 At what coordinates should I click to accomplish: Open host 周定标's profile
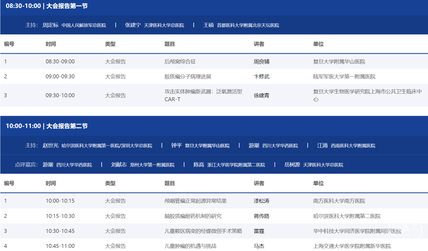tap(50, 25)
